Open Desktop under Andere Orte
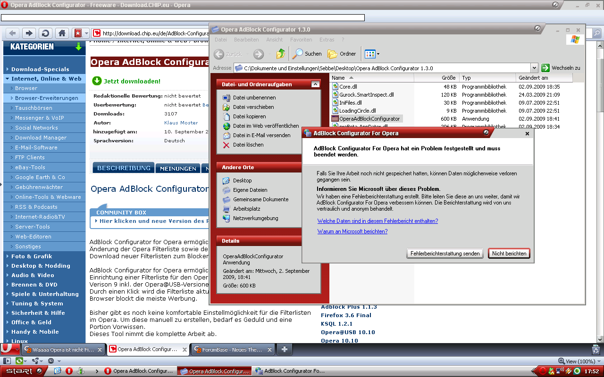604x377 pixels. (x=237, y=180)
